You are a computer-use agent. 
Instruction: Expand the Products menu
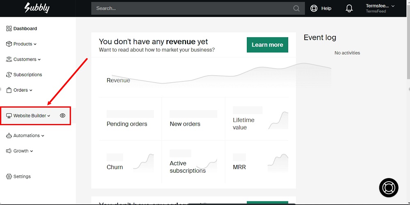point(25,44)
